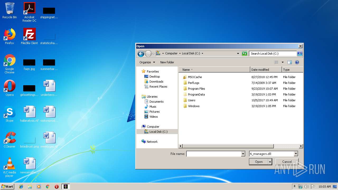This screenshot has width=338, height=190.
Task: Click the change view icon
Action: pyautogui.click(x=276, y=62)
